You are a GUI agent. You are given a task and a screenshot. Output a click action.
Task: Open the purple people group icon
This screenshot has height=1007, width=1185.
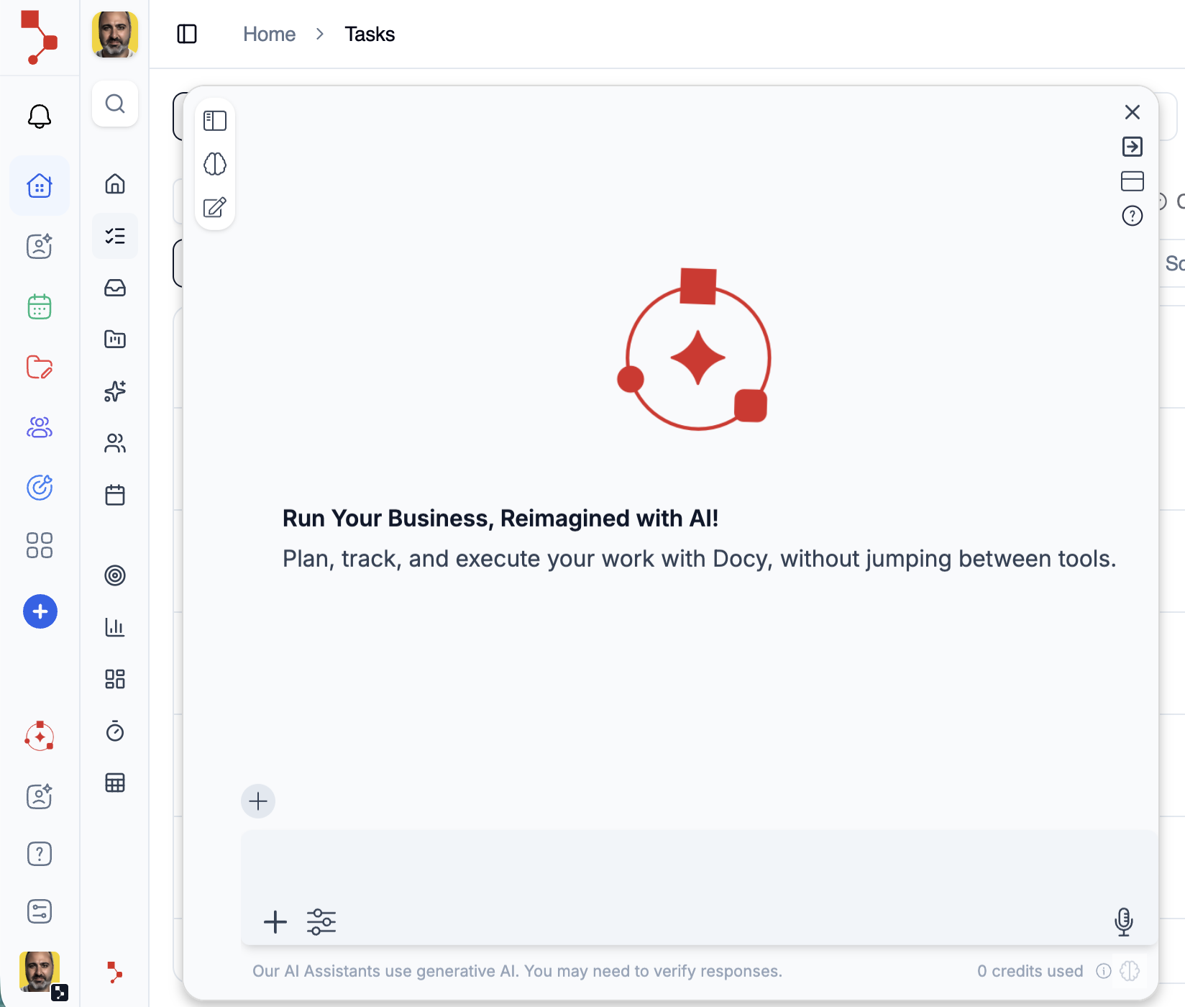40,427
